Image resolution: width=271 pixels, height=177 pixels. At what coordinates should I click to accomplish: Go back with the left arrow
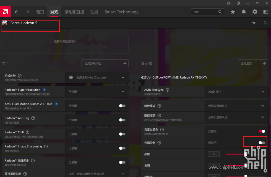(16, 12)
